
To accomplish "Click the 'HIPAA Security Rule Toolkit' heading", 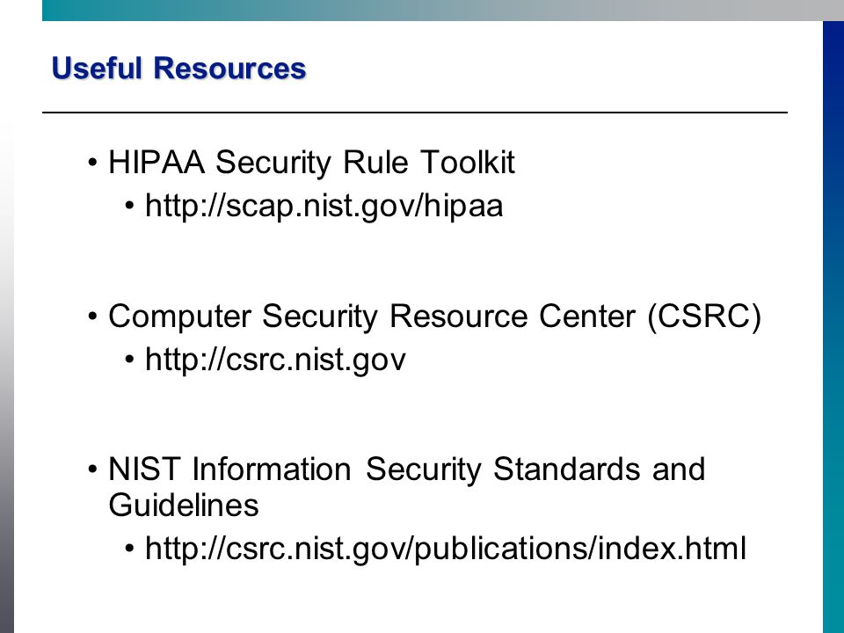I will click(x=311, y=162).
